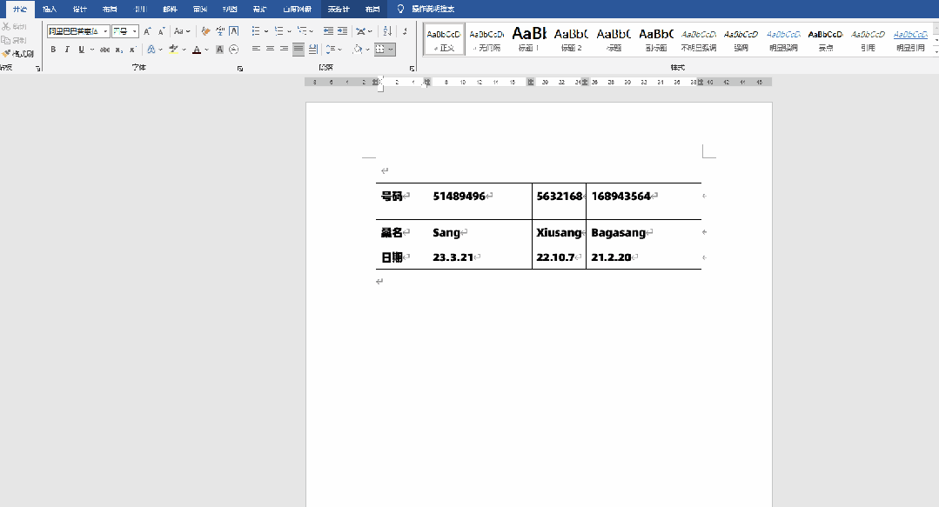Click the clear all formatting icon
Image resolution: width=939 pixels, height=507 pixels.
coord(206,31)
